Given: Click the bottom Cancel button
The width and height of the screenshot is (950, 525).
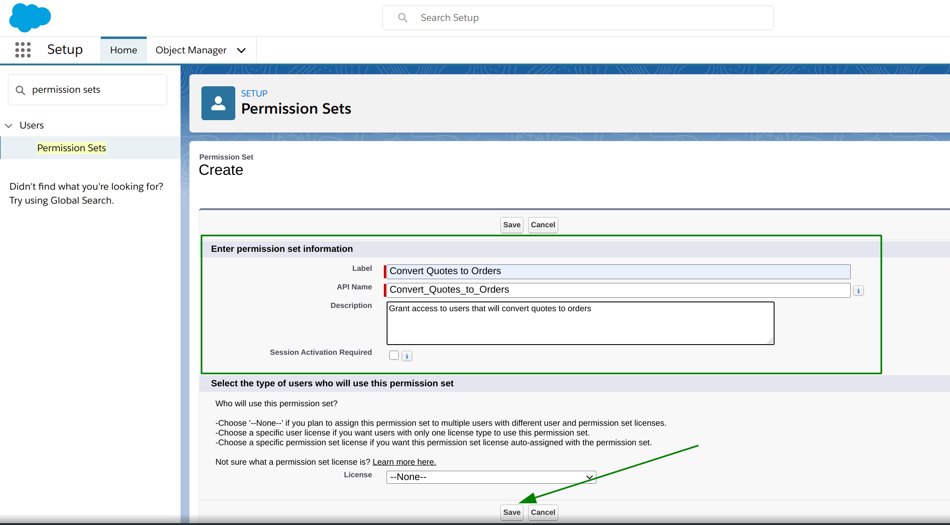Looking at the screenshot, I should pos(543,512).
